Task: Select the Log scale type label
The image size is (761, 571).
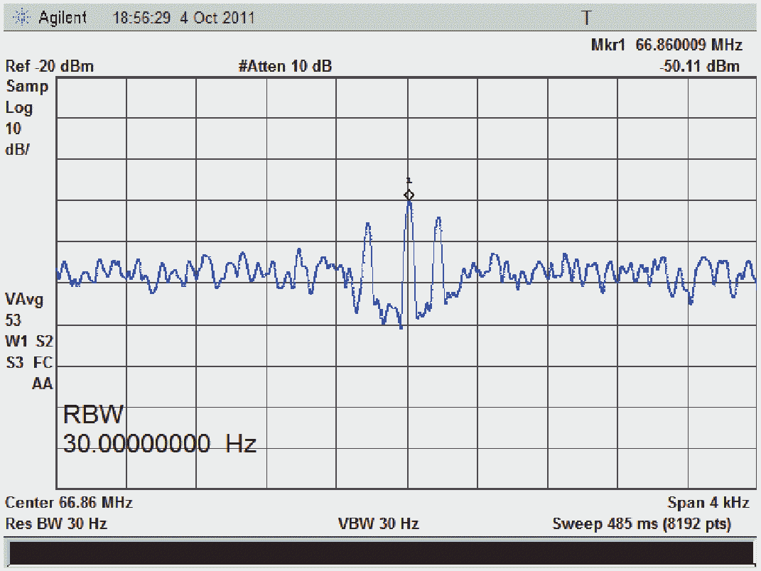Action: [19, 108]
